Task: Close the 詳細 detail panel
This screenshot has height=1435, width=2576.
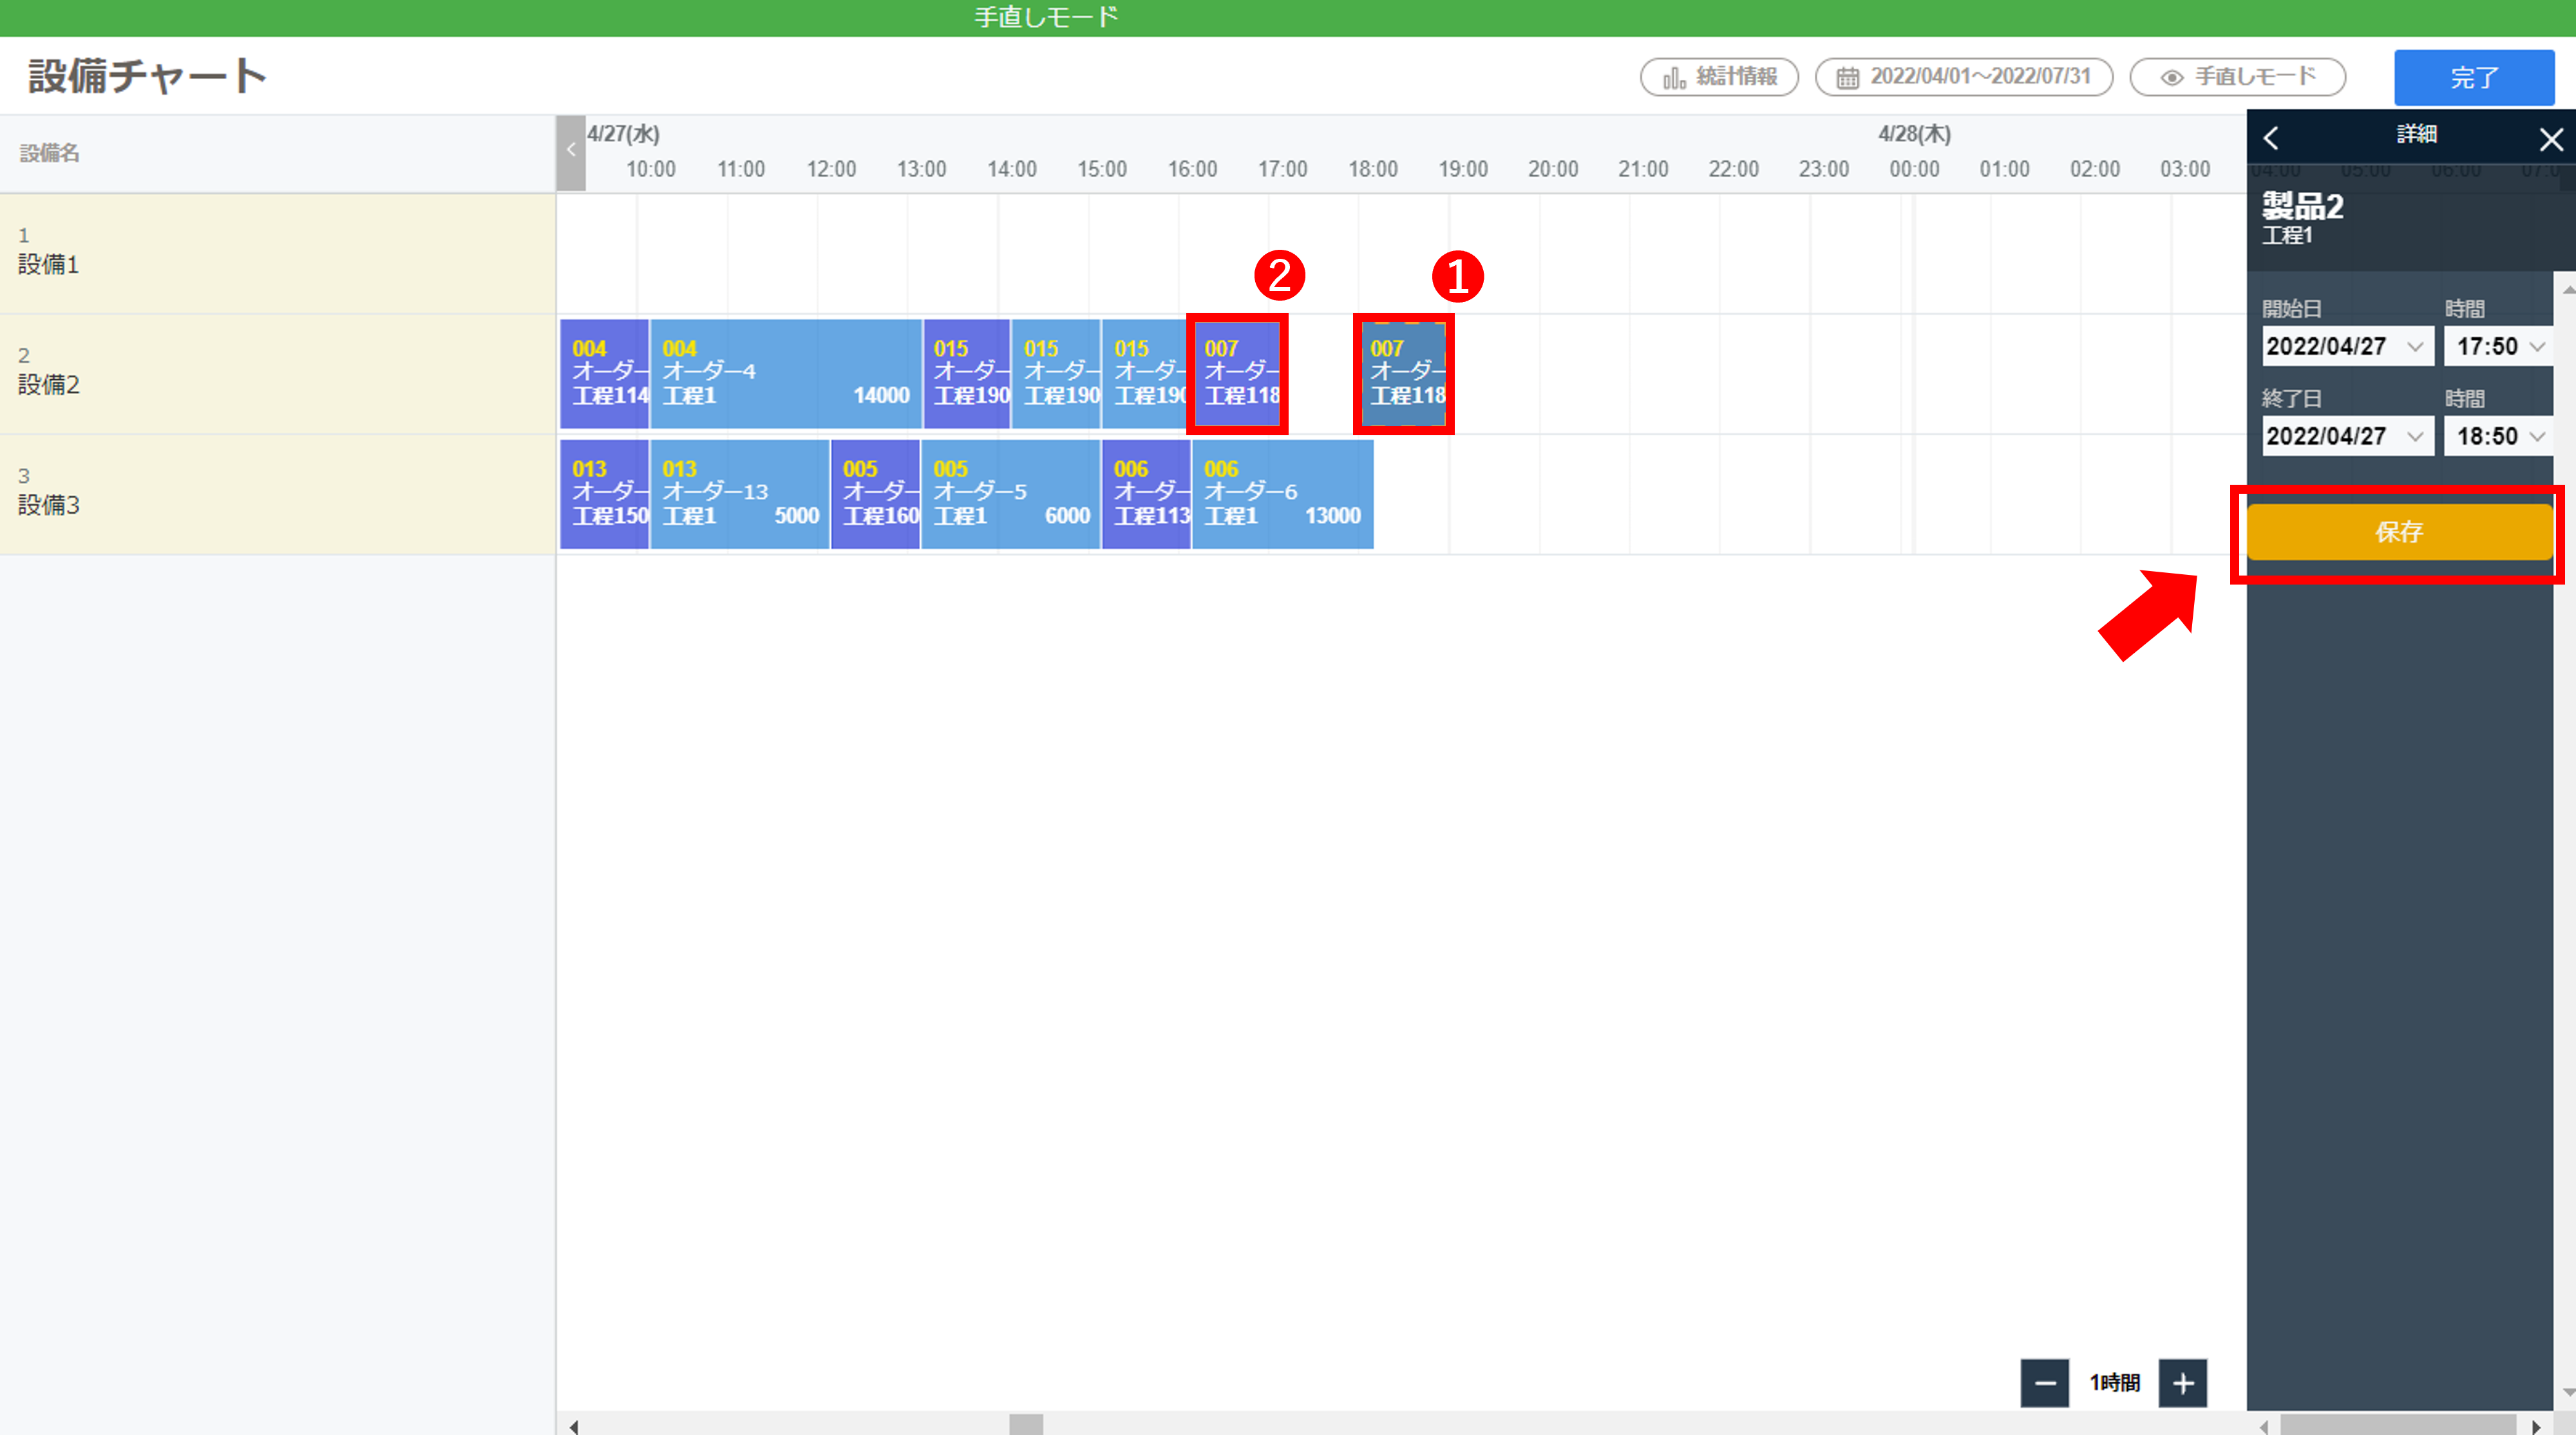Action: click(x=2551, y=139)
